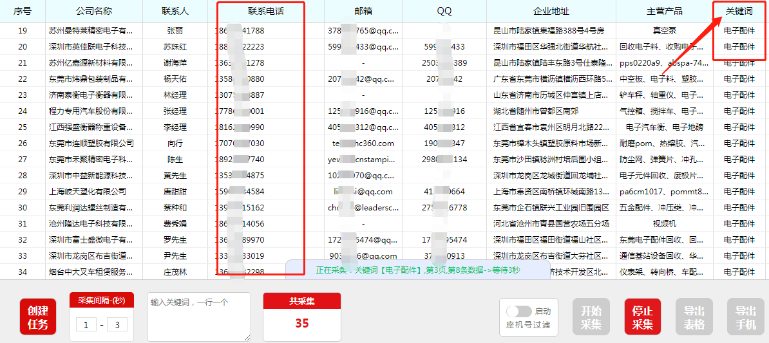Click address 上海市奉贤区南桥镇环城南路 cell
The height and width of the screenshot is (343, 769).
(553, 192)
